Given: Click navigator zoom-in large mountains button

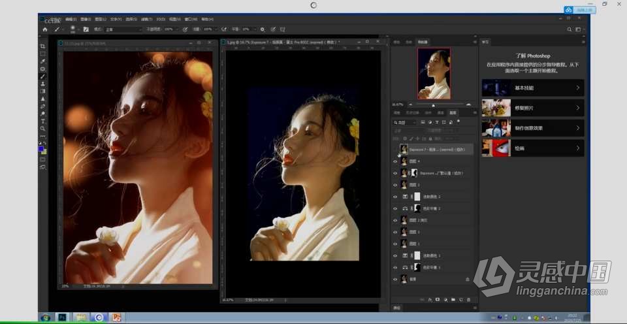Looking at the screenshot, I should coord(469,105).
